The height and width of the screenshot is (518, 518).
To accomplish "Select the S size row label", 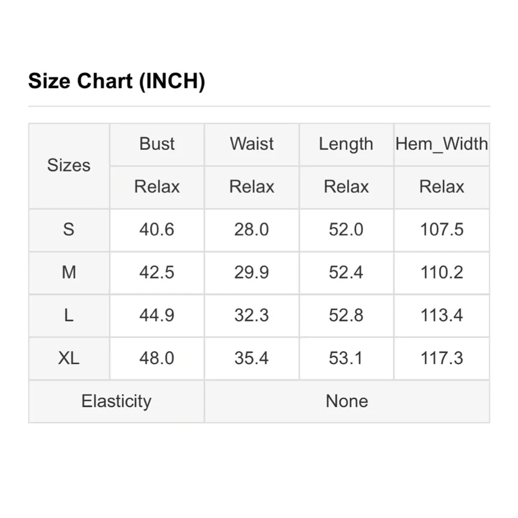I will pos(69,229).
